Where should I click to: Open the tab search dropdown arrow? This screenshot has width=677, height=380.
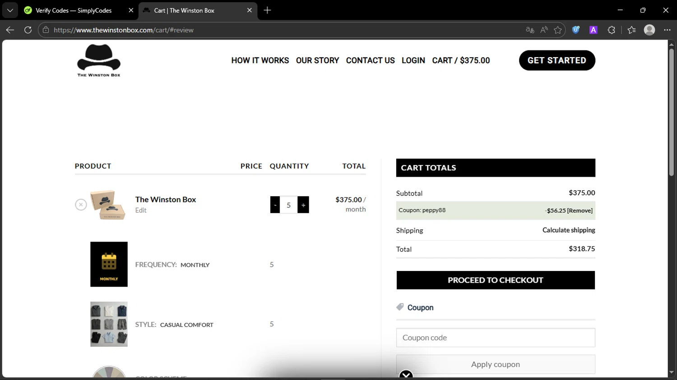coord(10,10)
